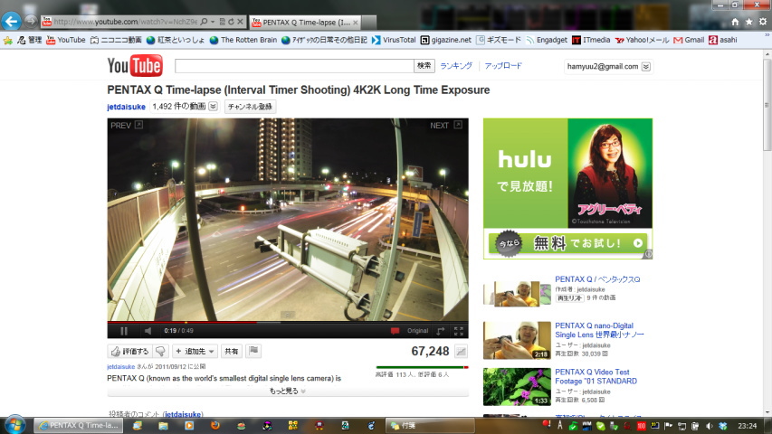The image size is (772, 434).
Task: Open the 付箋 sticky notes taskbar item
Action: [429, 426]
